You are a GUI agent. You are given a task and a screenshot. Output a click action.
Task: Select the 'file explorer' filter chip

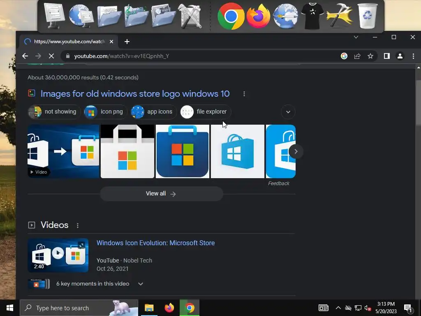coord(205,112)
